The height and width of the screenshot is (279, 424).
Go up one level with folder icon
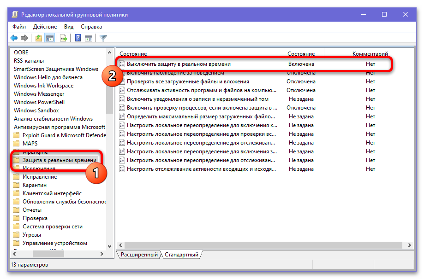point(39,38)
